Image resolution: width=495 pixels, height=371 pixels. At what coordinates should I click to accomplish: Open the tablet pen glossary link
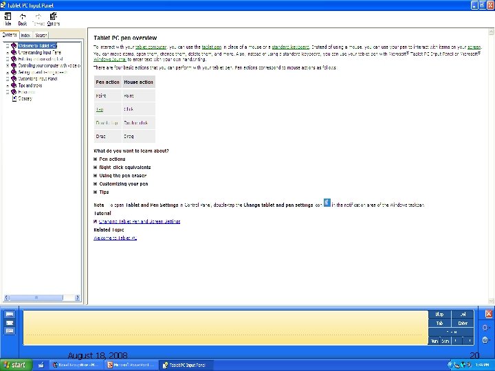pos(212,47)
